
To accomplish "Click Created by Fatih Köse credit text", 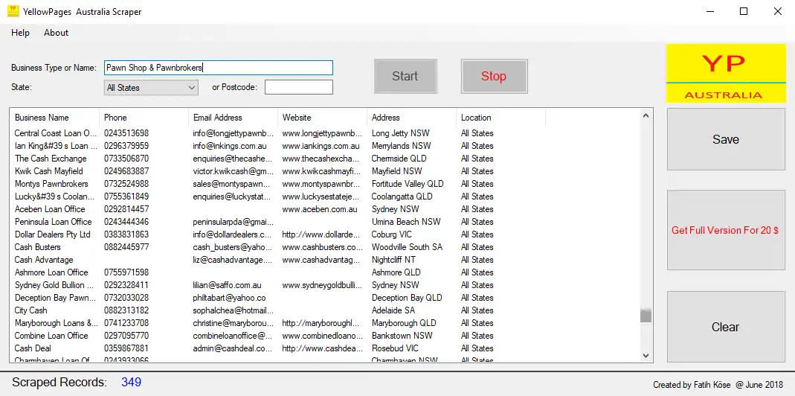I will pos(718,384).
